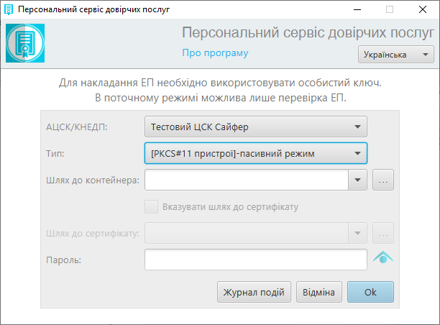
Task: Click into the container path text field
Action: (247, 180)
